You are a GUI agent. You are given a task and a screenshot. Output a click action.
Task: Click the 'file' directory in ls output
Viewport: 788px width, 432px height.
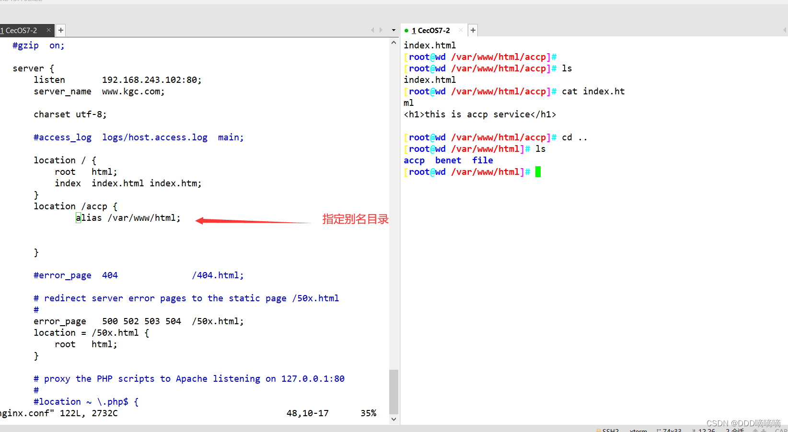pos(483,160)
